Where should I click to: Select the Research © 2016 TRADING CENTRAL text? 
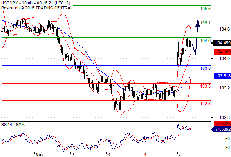[x=37, y=8]
